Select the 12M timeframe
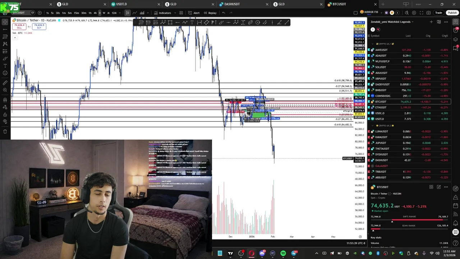The image size is (460, 259). tap(114, 13)
